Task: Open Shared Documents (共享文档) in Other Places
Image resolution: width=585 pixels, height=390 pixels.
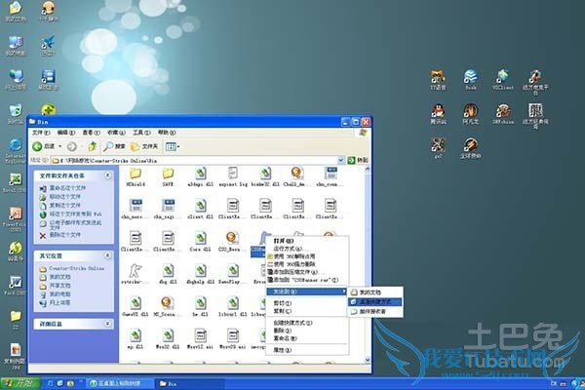Action: 56,286
